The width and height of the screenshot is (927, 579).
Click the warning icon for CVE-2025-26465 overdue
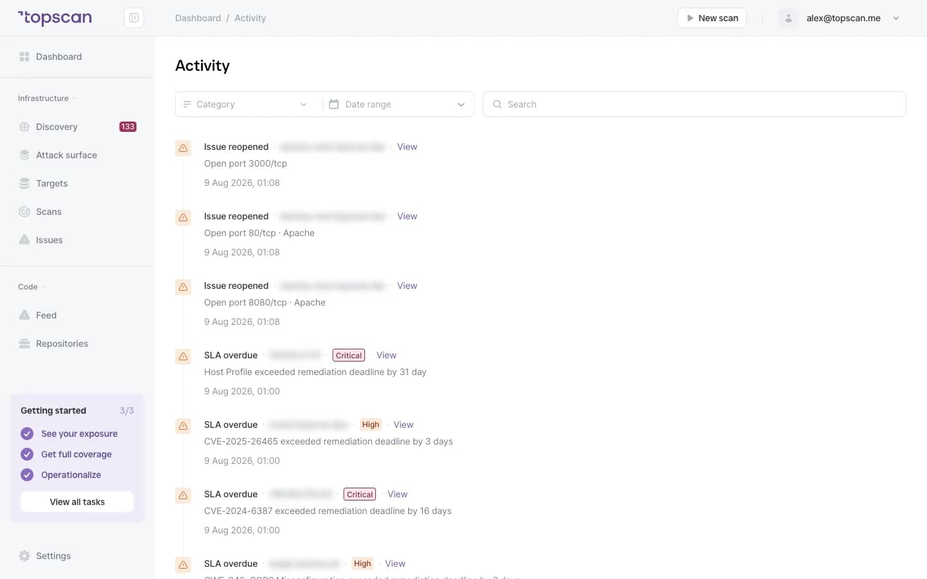(x=183, y=426)
